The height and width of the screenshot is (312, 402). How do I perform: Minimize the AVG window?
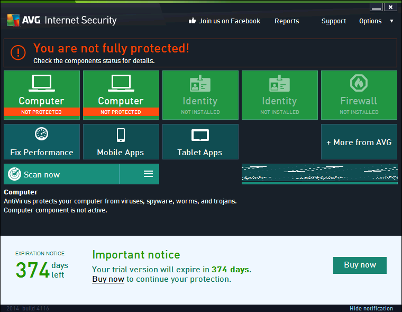pyautogui.click(x=376, y=7)
